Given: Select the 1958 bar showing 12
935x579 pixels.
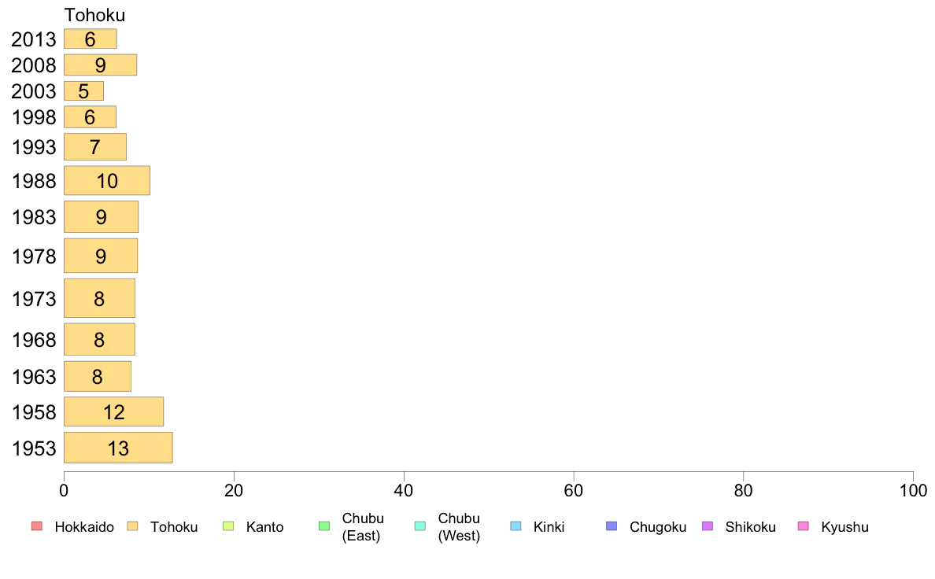Looking at the screenshot, I should point(114,411).
